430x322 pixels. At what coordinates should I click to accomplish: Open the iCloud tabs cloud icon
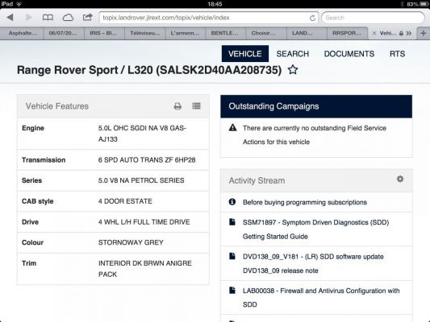[68, 18]
